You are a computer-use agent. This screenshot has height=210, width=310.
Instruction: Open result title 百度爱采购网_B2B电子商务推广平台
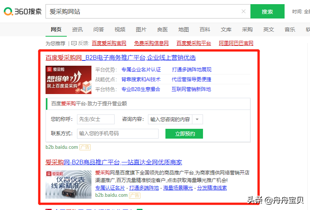121,57
